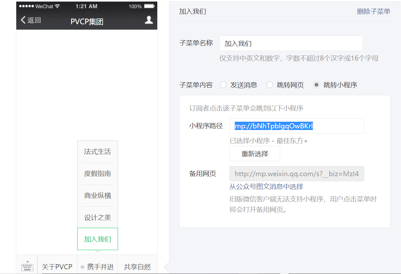Viewport: 401px width, 274px height.
Task: Click the WiFi signal icon
Action: click(x=57, y=6)
